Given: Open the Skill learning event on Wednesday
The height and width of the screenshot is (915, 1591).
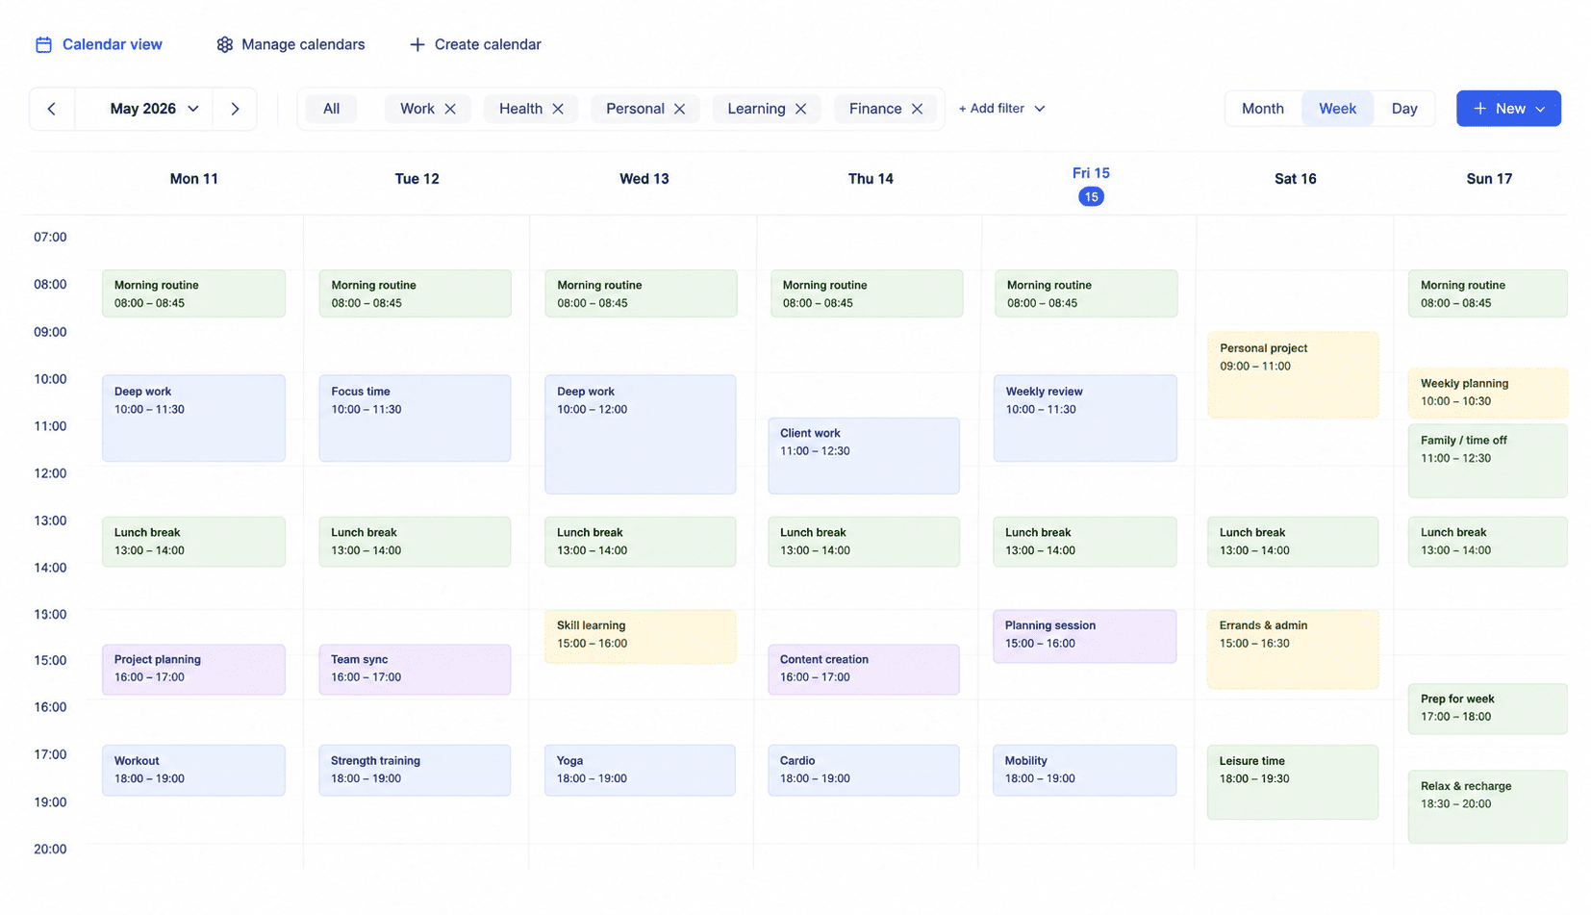Looking at the screenshot, I should point(641,636).
